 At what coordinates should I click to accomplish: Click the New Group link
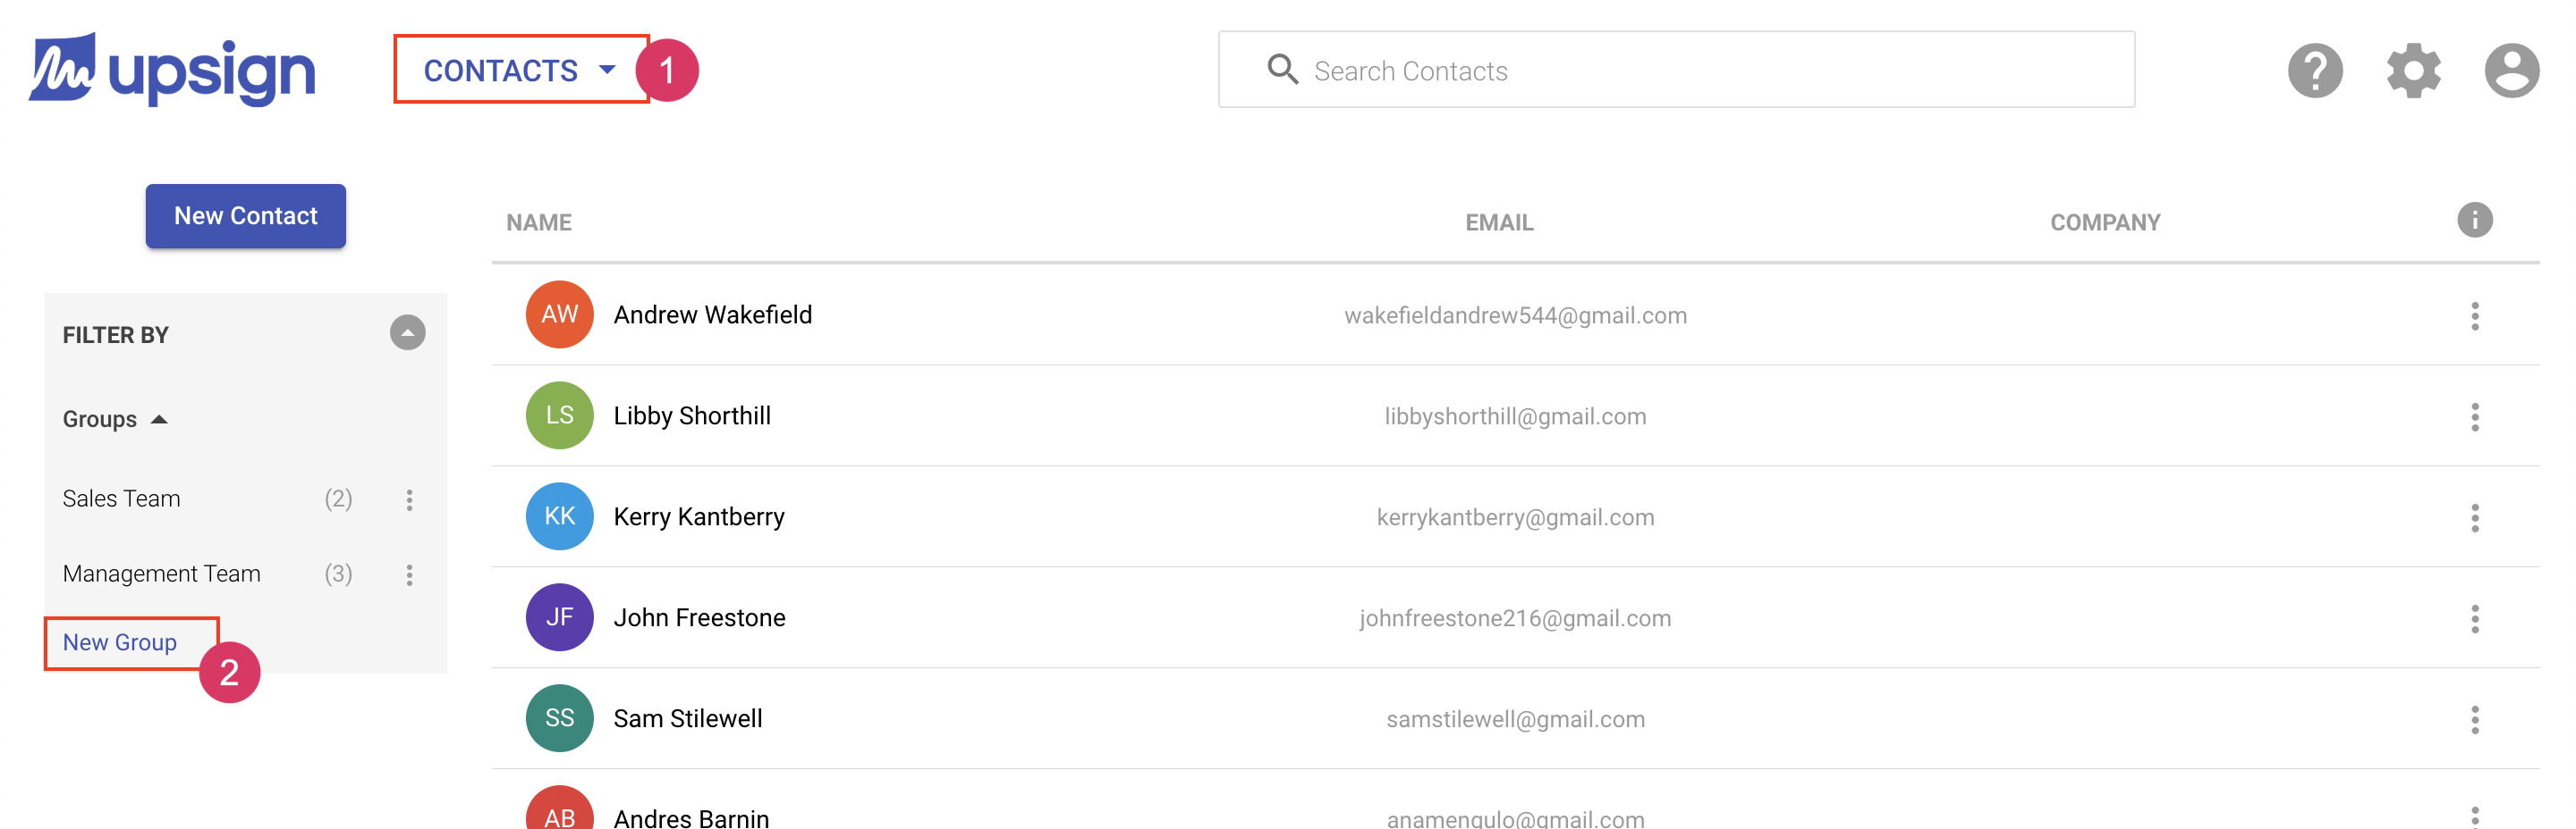[x=119, y=642]
